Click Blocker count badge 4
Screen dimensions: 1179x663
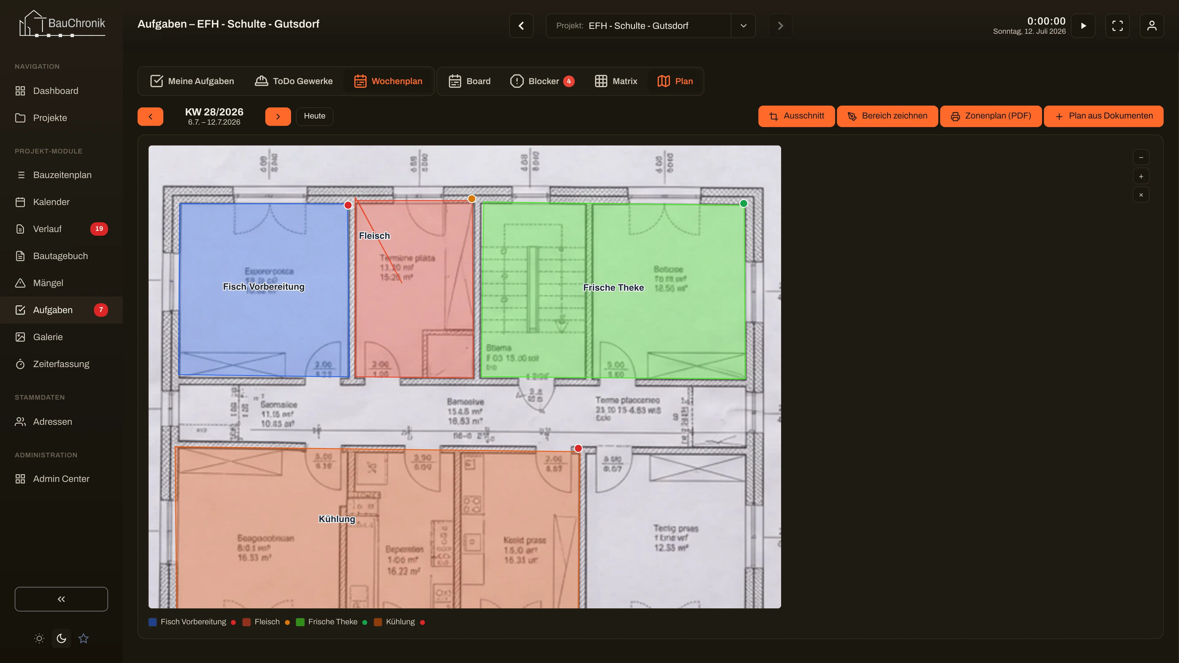[569, 81]
